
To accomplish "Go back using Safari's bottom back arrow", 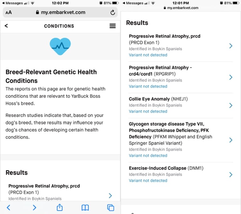I will click(8, 207).
